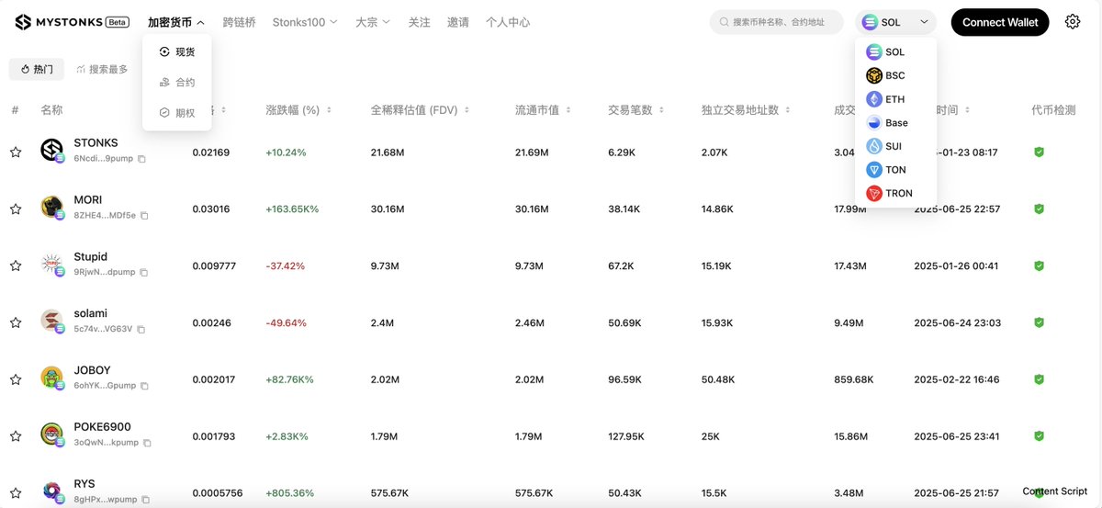Click MORI token check shield icon
The image size is (1102, 508).
pos(1039,209)
